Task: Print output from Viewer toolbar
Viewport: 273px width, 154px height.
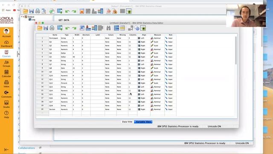Action: (x=38, y=12)
